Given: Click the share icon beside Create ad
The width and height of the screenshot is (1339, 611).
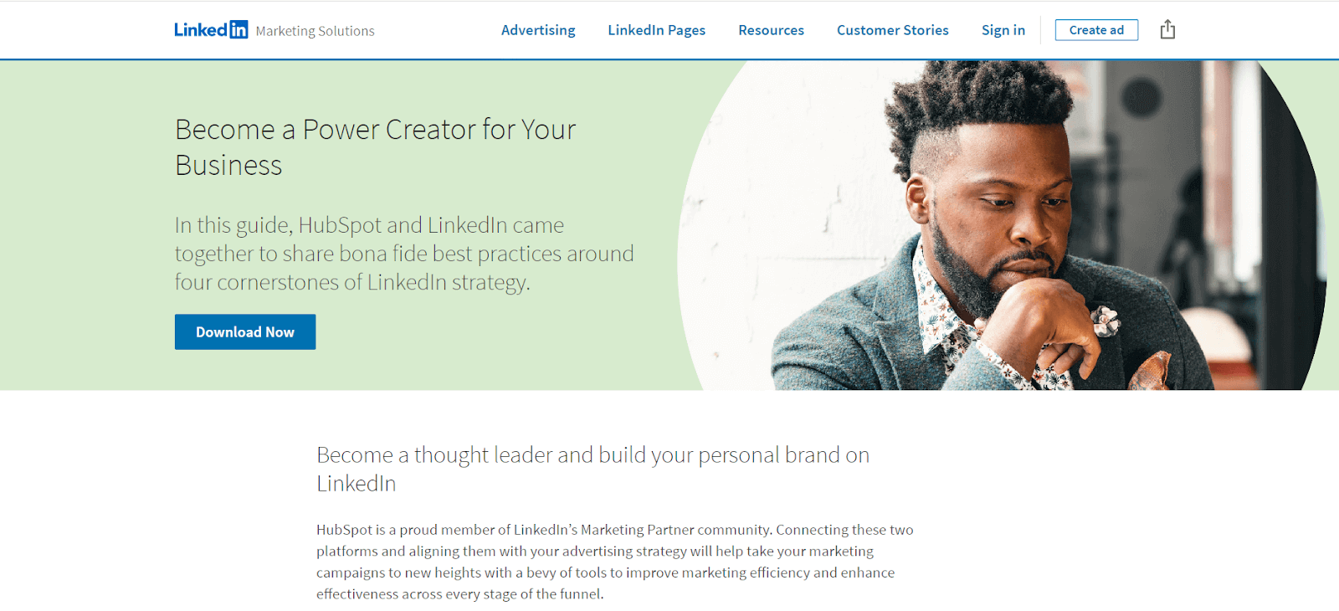Looking at the screenshot, I should pos(1167,28).
